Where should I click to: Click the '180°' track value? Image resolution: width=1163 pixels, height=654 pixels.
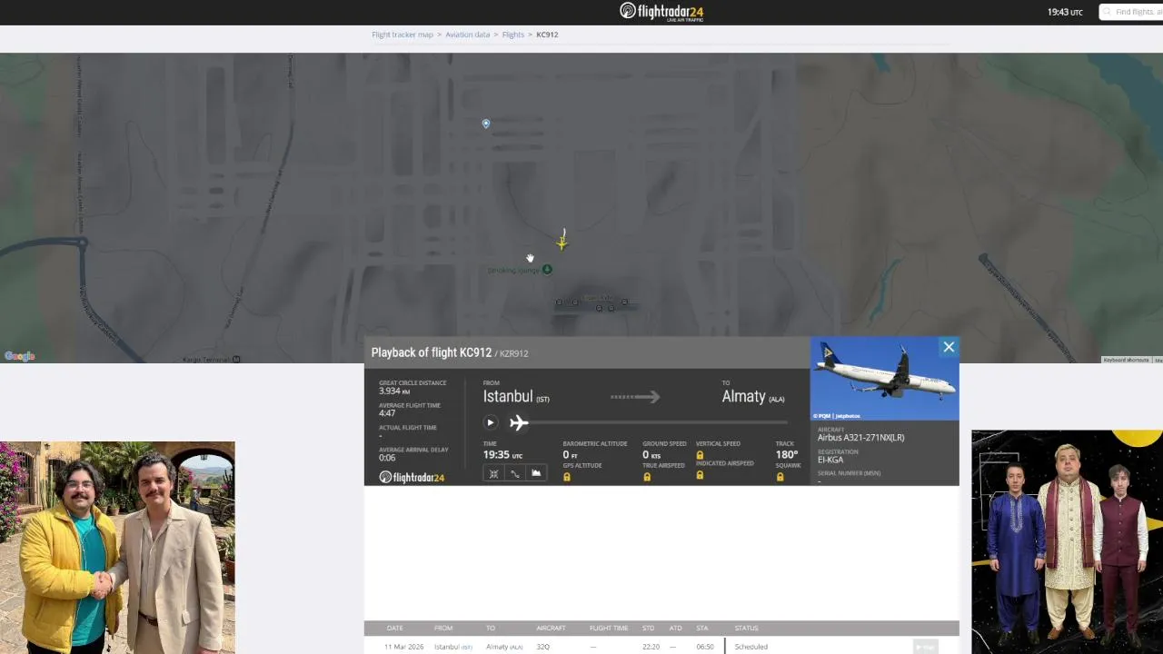click(x=787, y=454)
